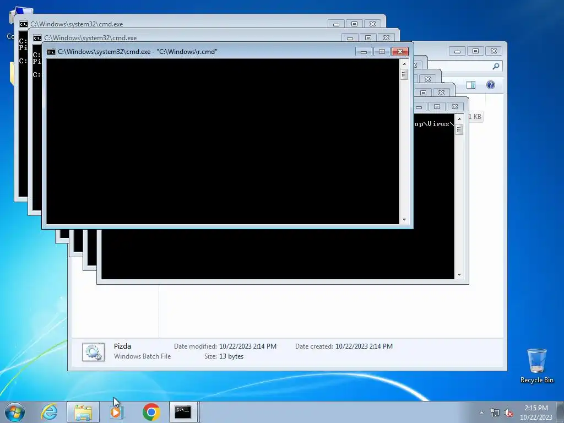
Task: Select the Recycle Bin desktop icon
Action: pos(536,366)
